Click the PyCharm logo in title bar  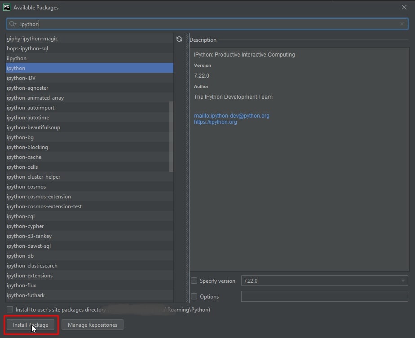7,7
